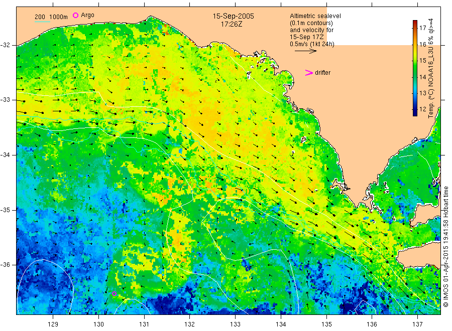Click the colorbar tick label 16
The image size is (452, 331).
(422, 44)
